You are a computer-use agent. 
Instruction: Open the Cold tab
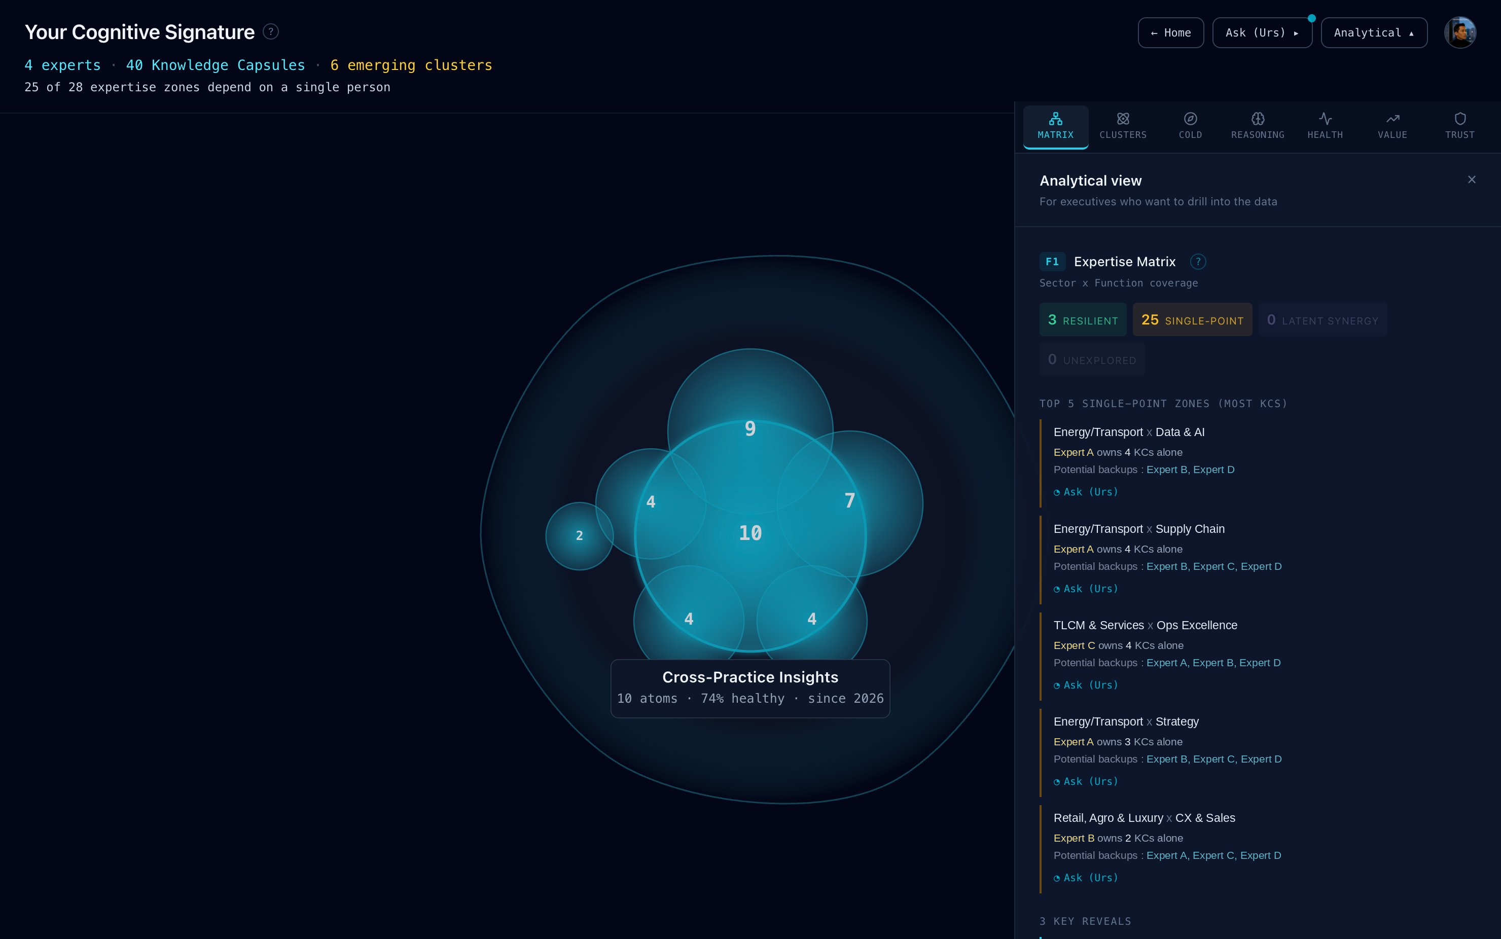pyautogui.click(x=1190, y=127)
